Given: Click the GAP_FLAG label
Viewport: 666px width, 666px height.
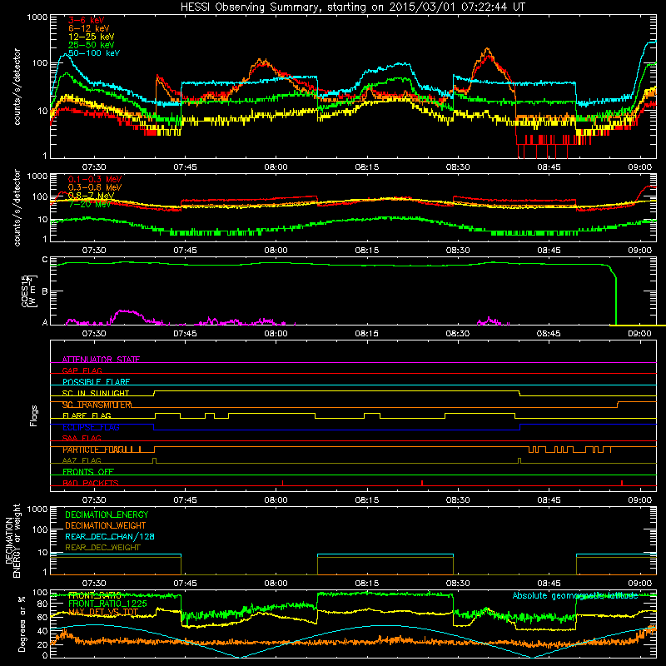Looking at the screenshot, I should point(82,370).
